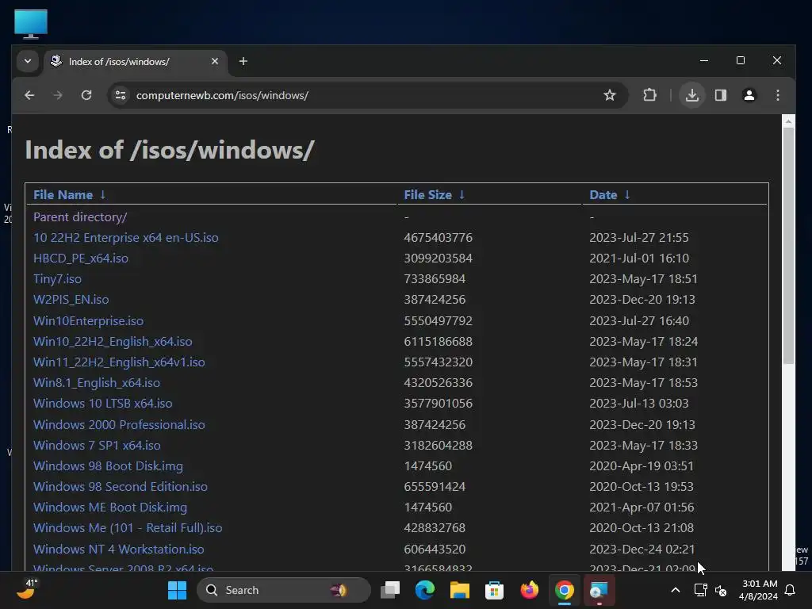Open Task View from the taskbar
Viewport: 812px width, 609px height.
tap(390, 590)
